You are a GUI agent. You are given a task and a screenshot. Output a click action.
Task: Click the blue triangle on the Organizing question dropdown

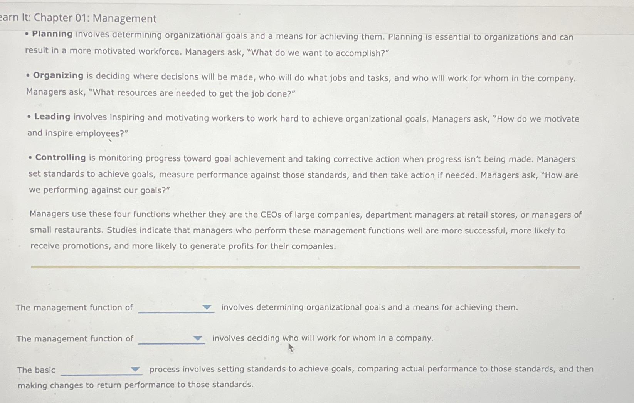(198, 338)
